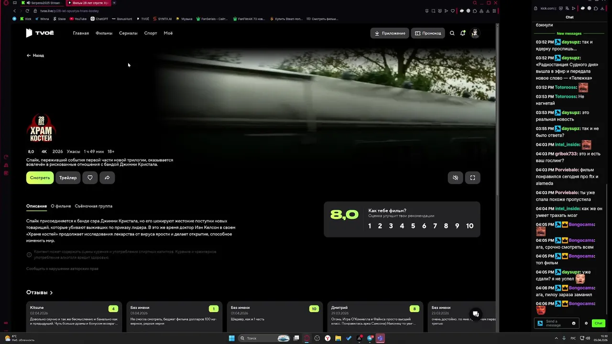The height and width of the screenshot is (344, 612).
Task: Rate the film 7
Action: [435, 226]
